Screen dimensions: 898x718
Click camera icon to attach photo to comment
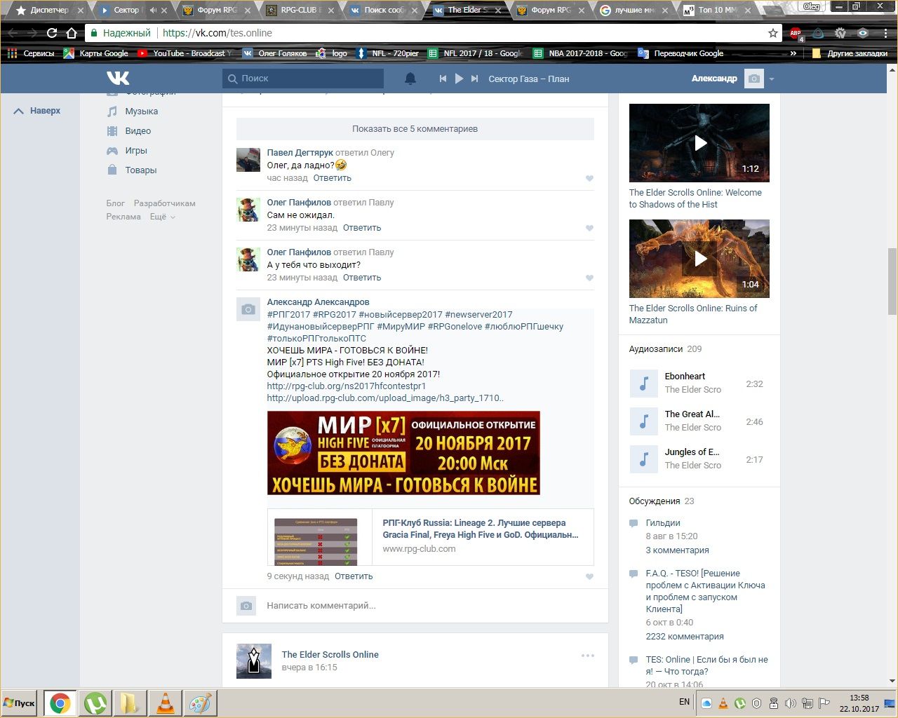246,606
